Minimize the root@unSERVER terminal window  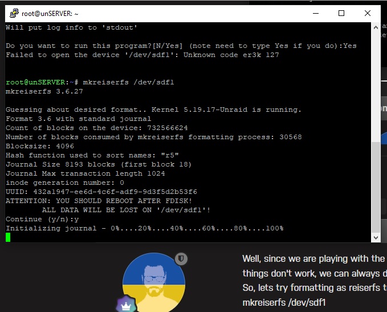pyautogui.click(x=316, y=13)
